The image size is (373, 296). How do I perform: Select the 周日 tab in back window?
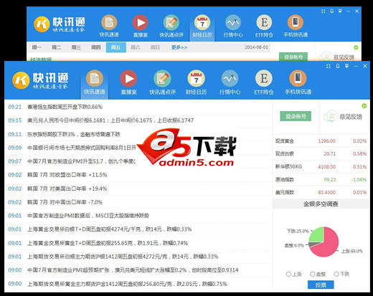pos(155,47)
